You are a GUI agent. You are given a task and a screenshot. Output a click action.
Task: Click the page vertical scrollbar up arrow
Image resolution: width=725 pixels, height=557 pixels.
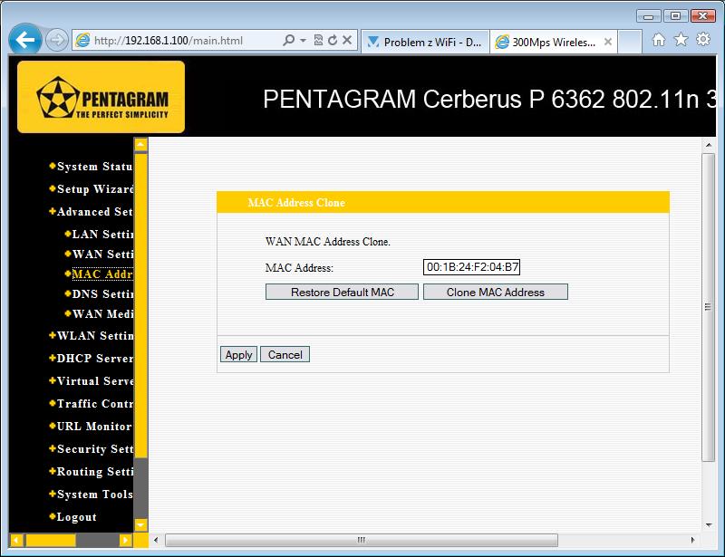(x=709, y=145)
